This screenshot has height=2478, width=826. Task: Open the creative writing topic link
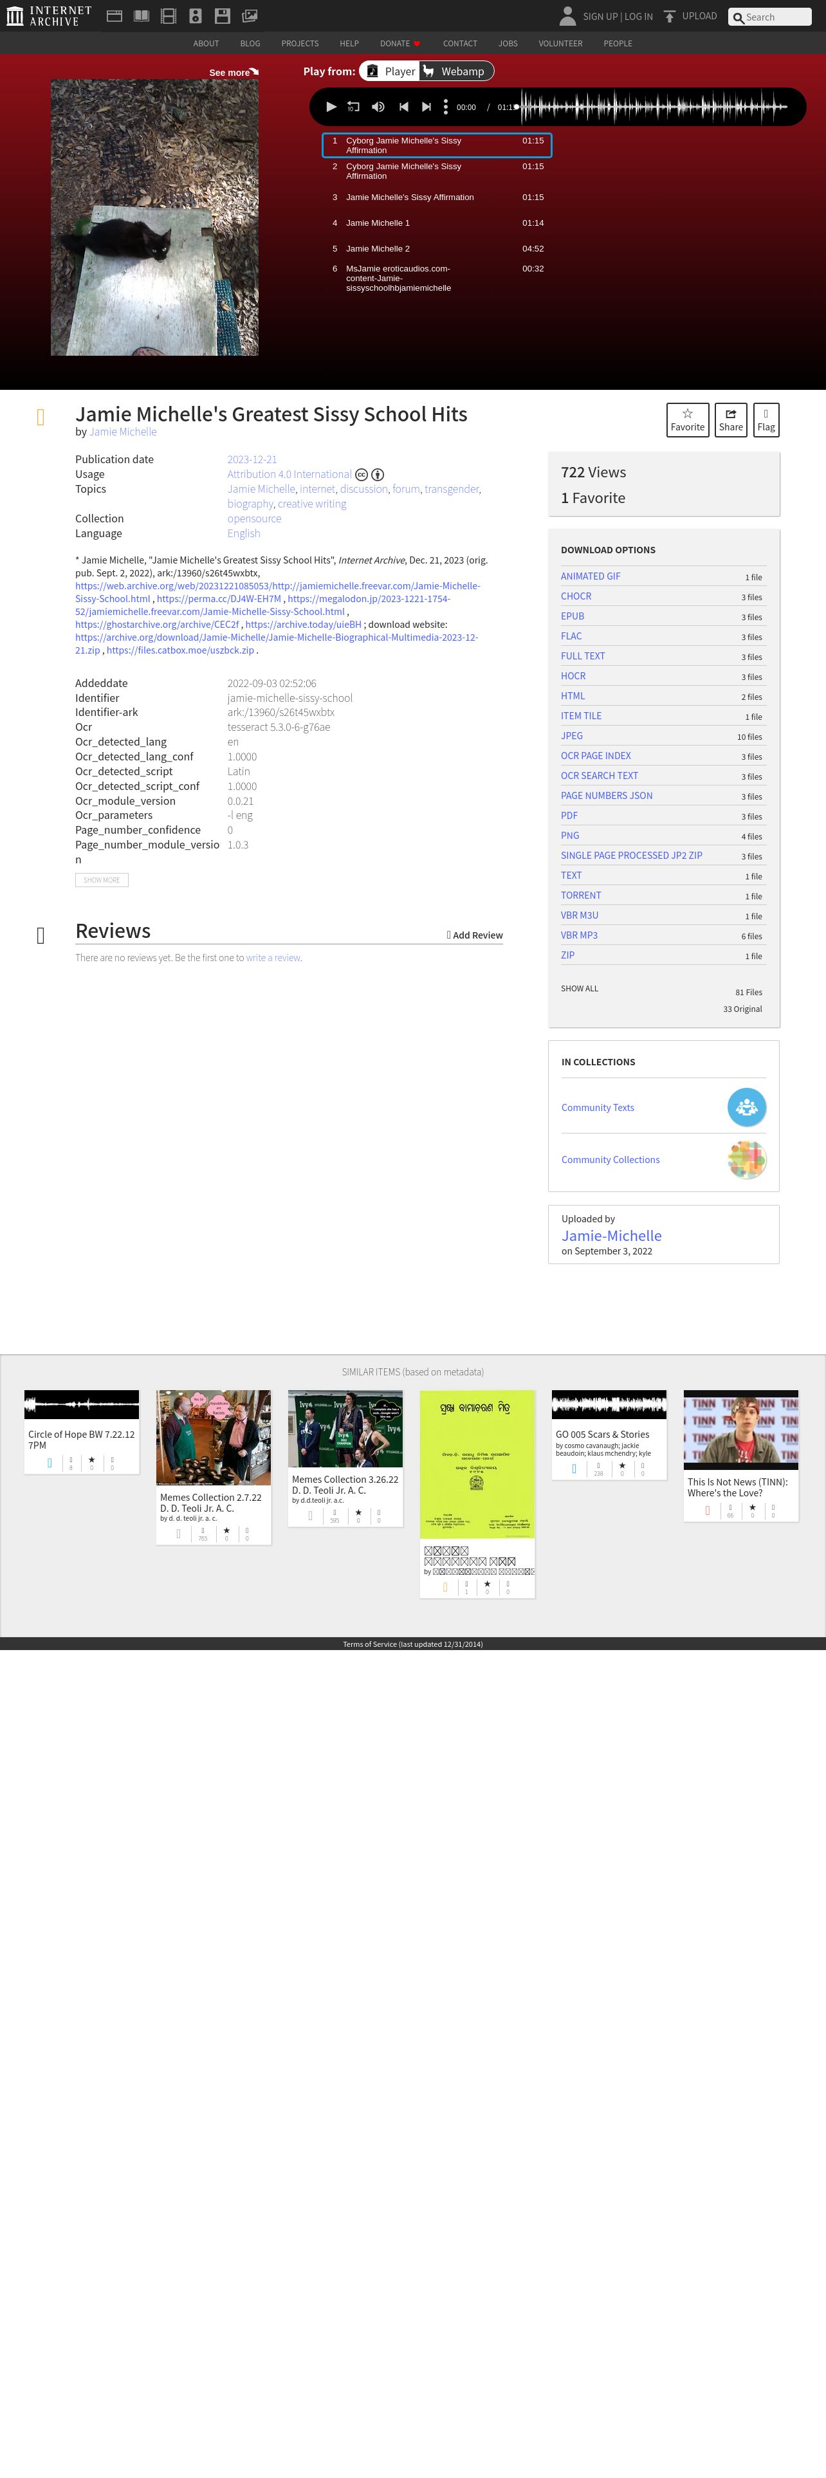[311, 504]
